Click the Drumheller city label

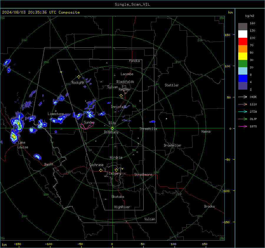pos(173,145)
